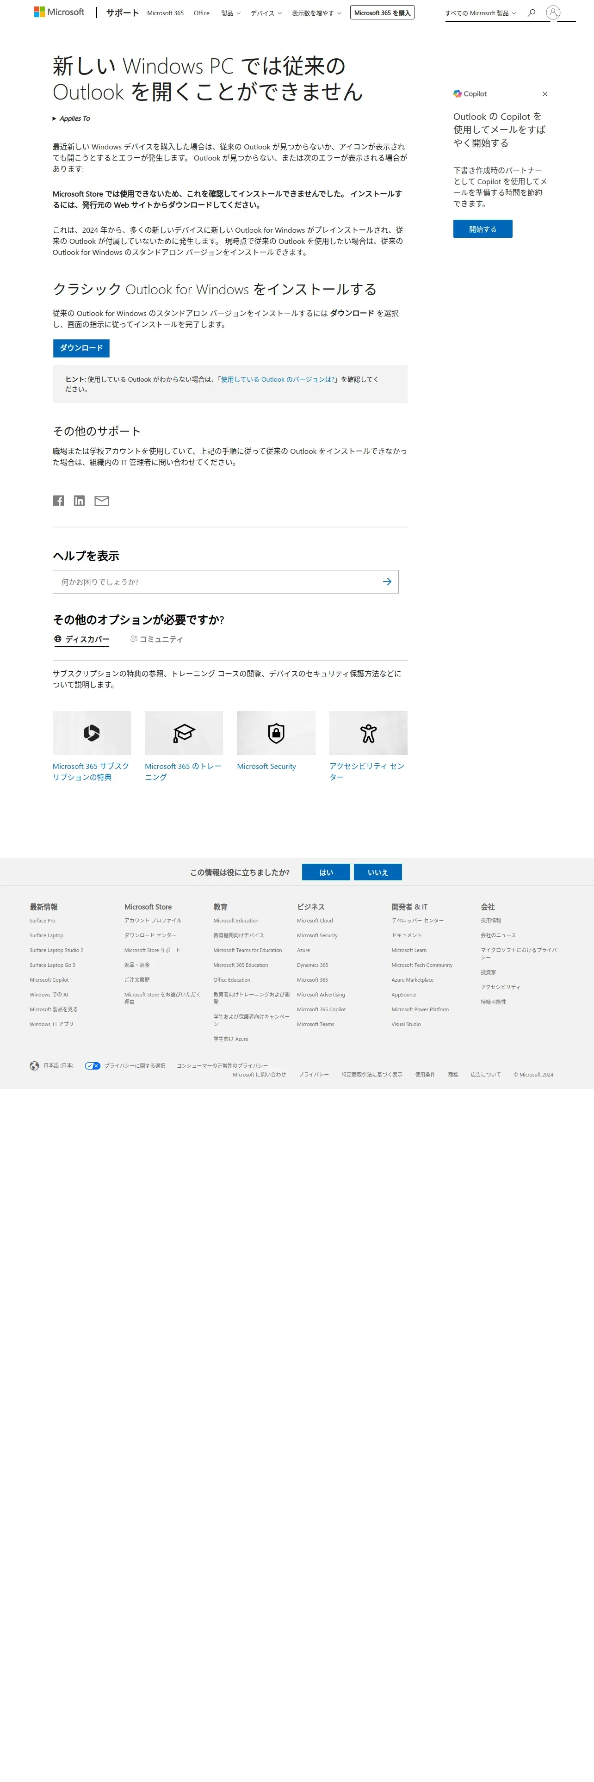Open アカウント プロファイル footer link
Screen dimensions: 594x1782
153,921
